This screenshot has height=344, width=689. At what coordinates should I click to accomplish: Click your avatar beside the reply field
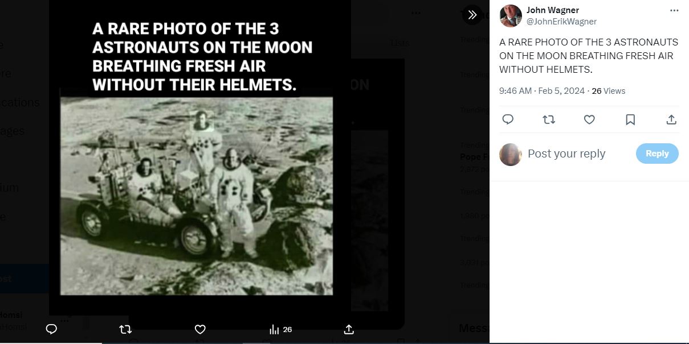pos(511,154)
